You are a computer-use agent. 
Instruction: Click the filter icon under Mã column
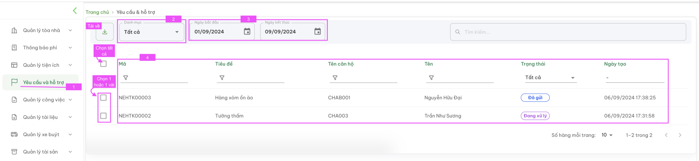(126, 78)
